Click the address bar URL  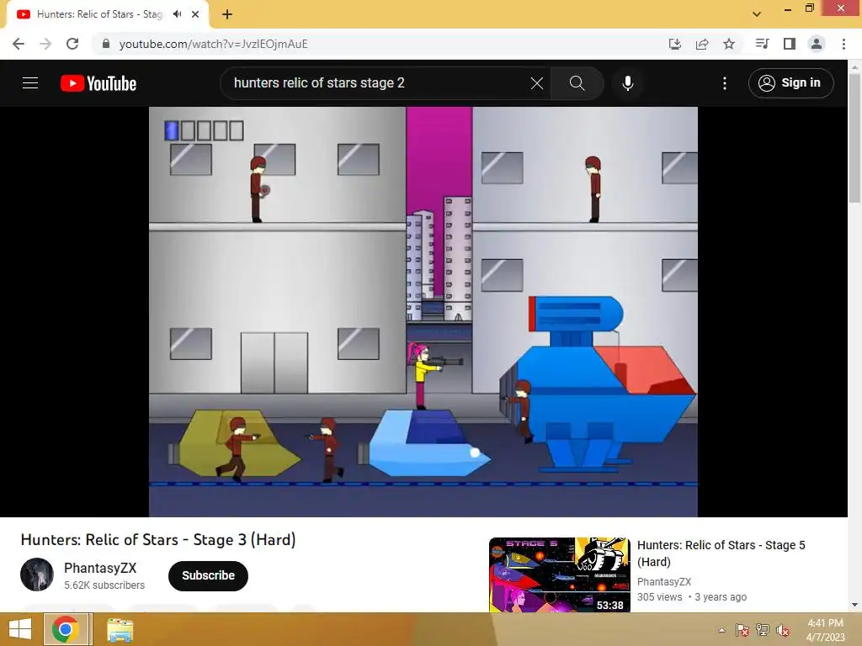(213, 44)
